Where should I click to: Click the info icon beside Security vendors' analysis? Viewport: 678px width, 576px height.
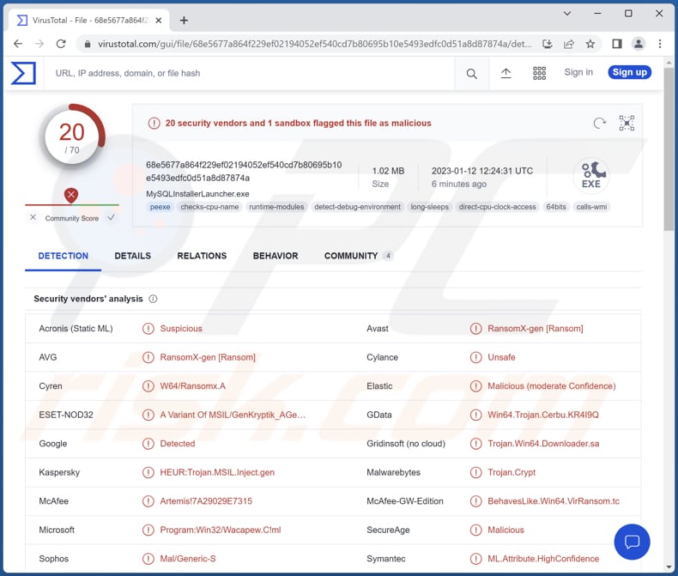point(153,299)
